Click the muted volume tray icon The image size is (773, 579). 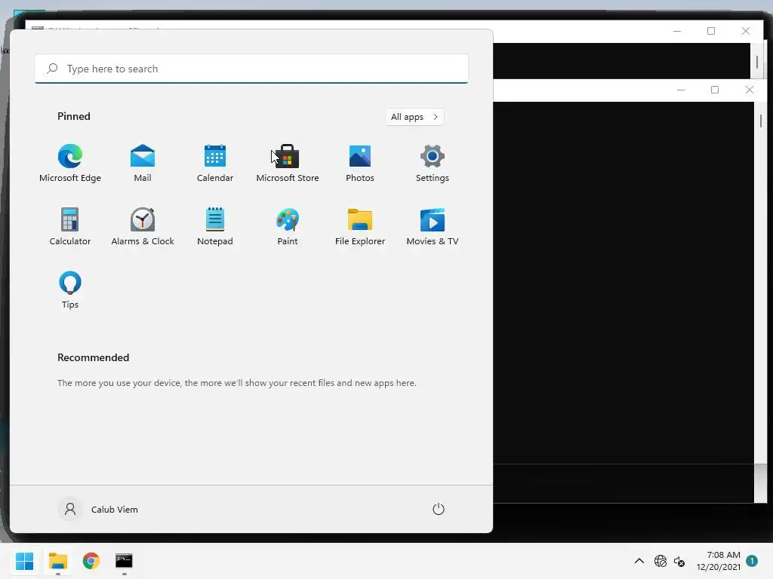[x=679, y=561]
